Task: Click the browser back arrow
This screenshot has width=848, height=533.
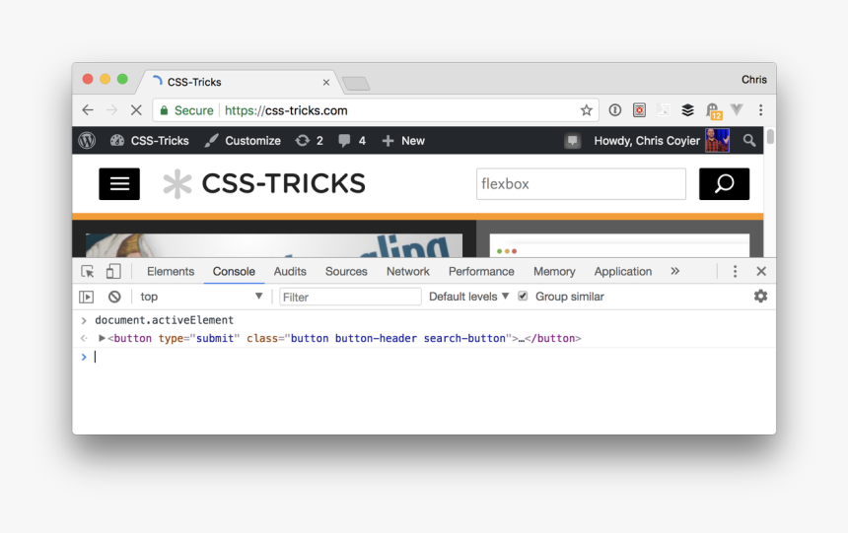Action: (88, 110)
